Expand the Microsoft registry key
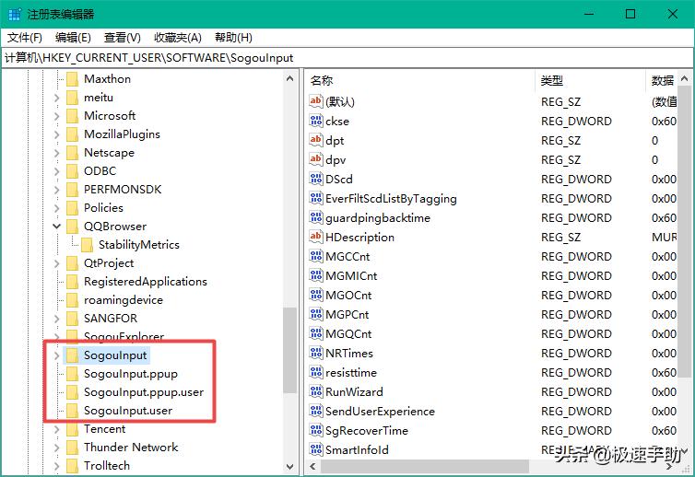The width and height of the screenshot is (695, 477). (57, 116)
